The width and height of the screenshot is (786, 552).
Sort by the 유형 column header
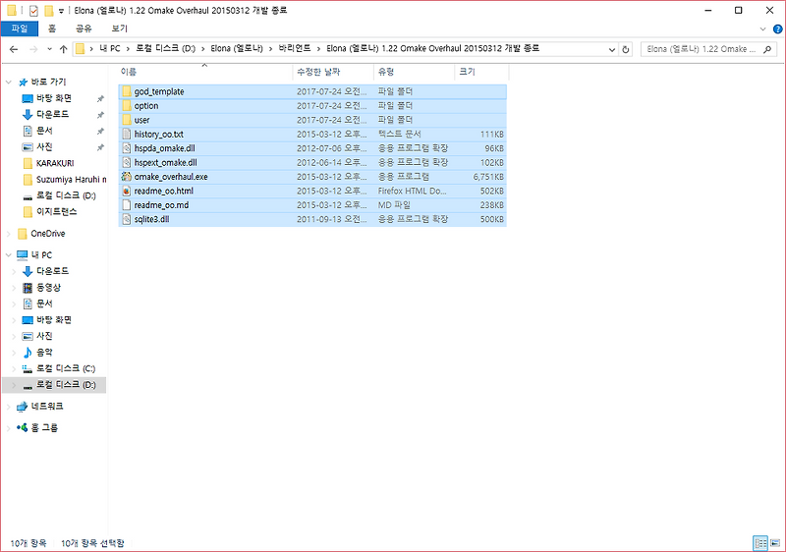click(414, 72)
